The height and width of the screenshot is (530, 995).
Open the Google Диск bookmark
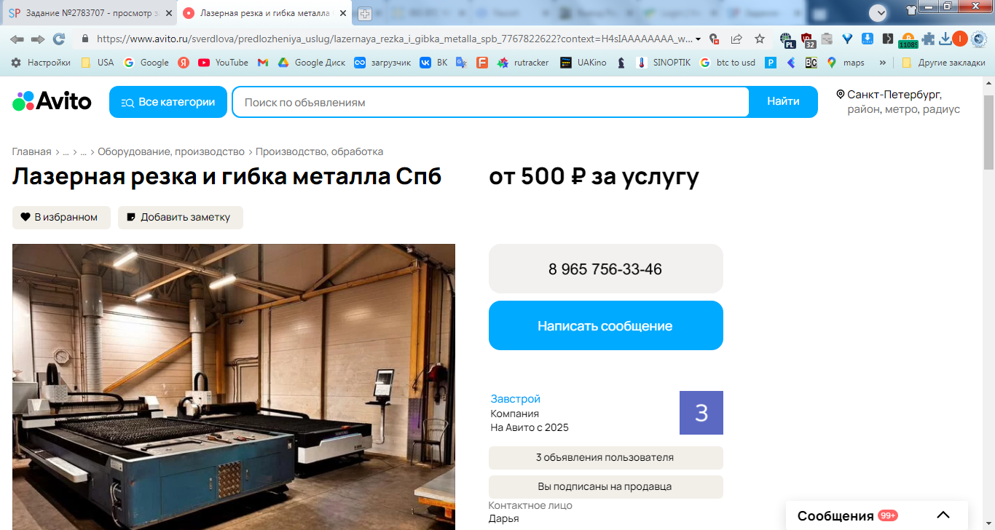point(312,63)
